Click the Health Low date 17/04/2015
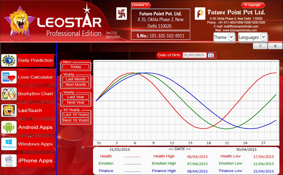The height and width of the screenshot is (175, 283). (x=263, y=157)
